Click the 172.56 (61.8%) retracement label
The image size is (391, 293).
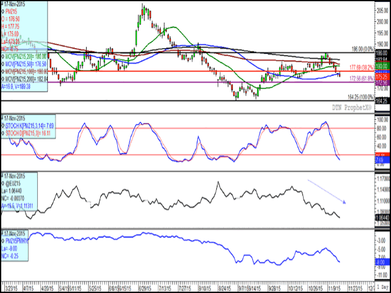(363, 78)
